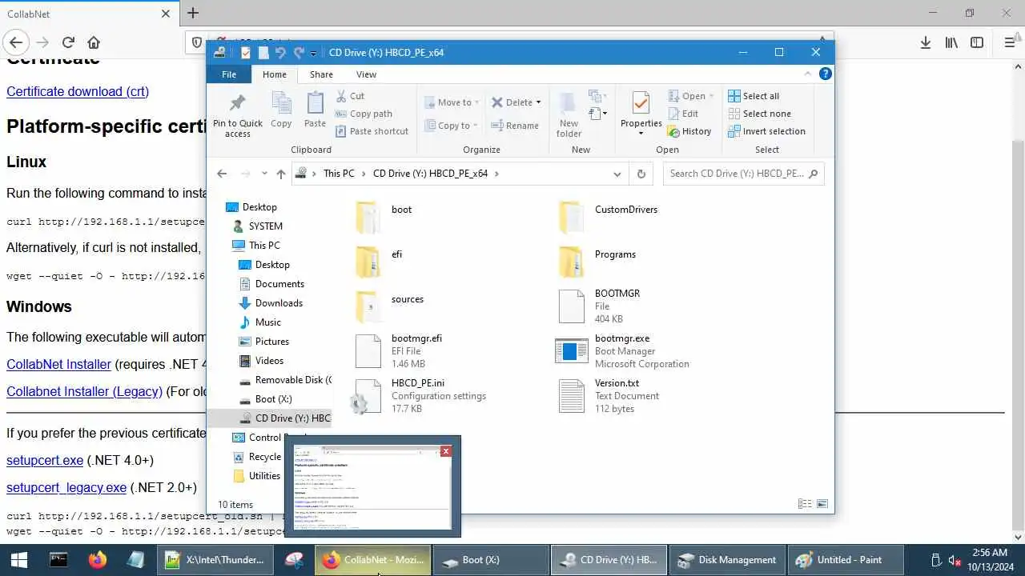Open Firefox hamburger menu

1009,42
